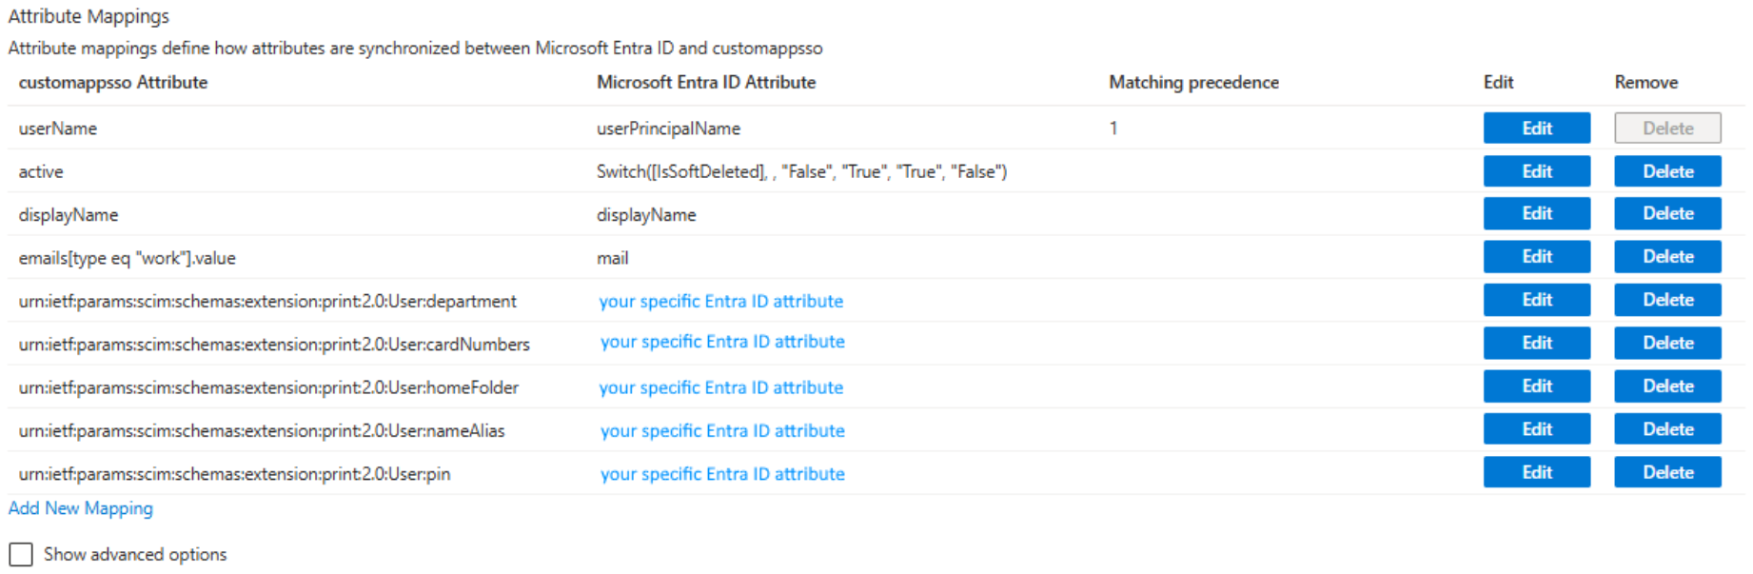The width and height of the screenshot is (1753, 574).
Task: Click the mail attribute cell
Action: pyautogui.click(x=612, y=258)
